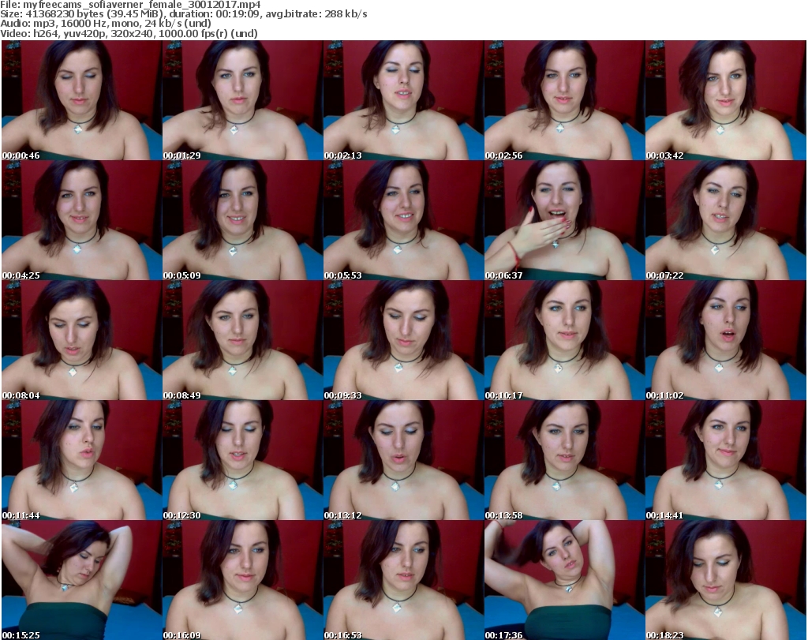
Task: Click the frame with timestamp 00:16:53
Action: (403, 580)
